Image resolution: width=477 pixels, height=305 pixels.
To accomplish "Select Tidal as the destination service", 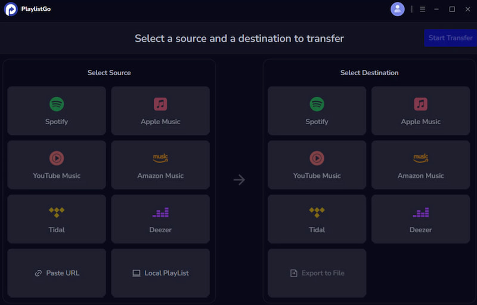I will 317,219.
